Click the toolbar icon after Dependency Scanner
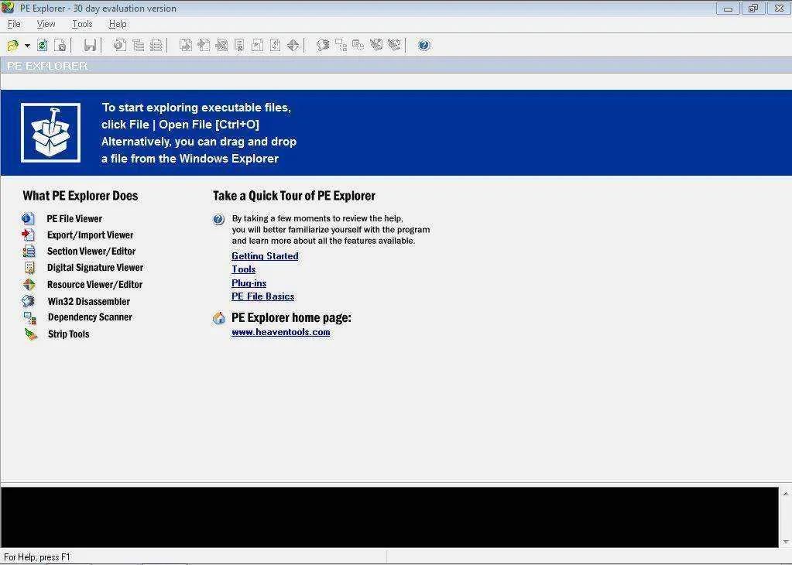The width and height of the screenshot is (792, 565). point(358,46)
